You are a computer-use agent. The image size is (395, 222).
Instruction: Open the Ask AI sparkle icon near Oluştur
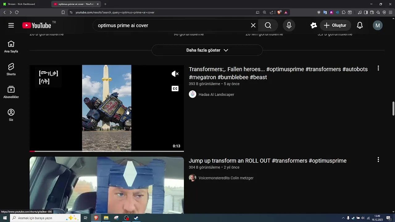click(314, 25)
